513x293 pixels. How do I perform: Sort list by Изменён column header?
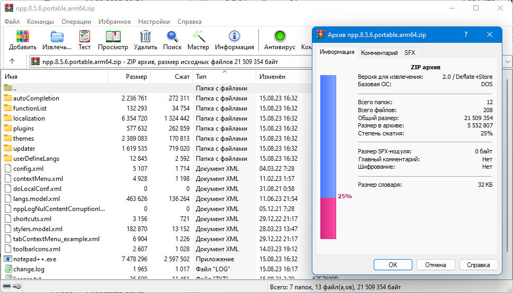tap(283, 77)
